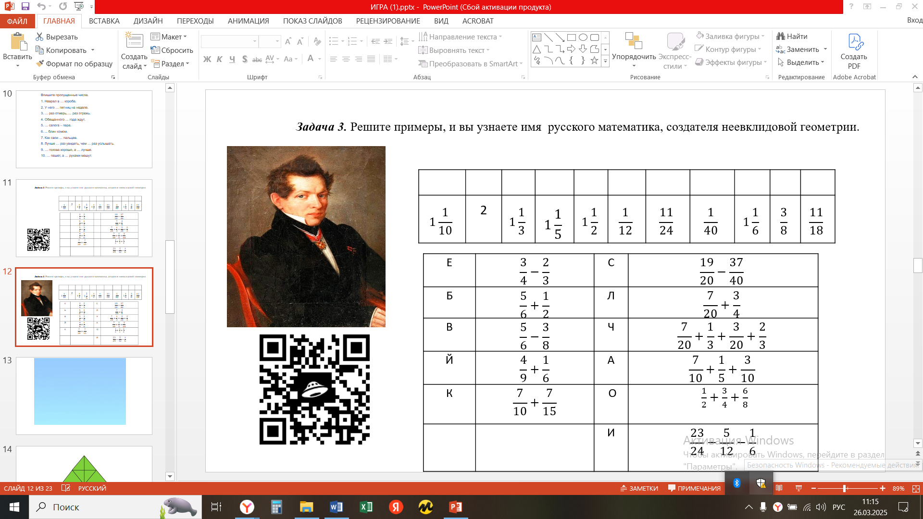Click ПРИМЕЧАНИЯ comments button
923x519 pixels.
pyautogui.click(x=694, y=488)
